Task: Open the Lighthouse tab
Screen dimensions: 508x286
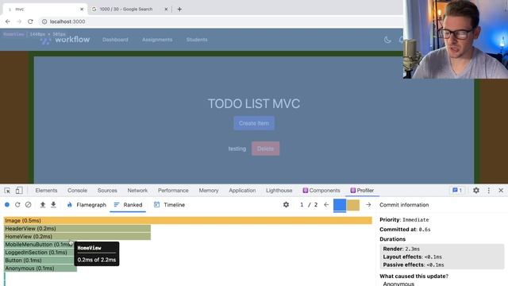Action: [279, 191]
